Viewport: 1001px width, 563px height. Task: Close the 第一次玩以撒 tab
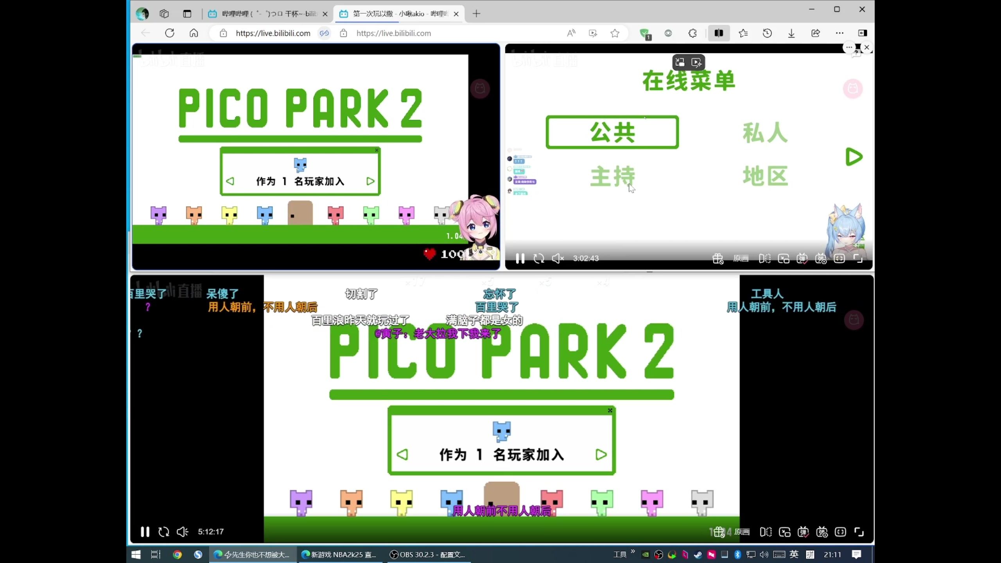(456, 14)
